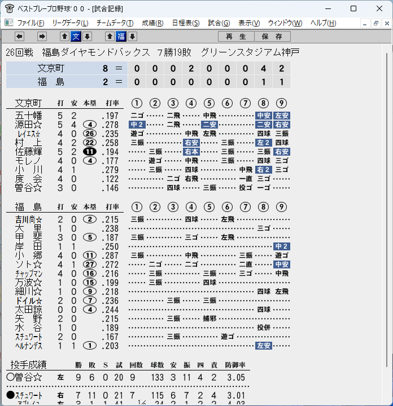Open the 表示(V) menu
This screenshot has height=406, width=393.
tap(249, 23)
